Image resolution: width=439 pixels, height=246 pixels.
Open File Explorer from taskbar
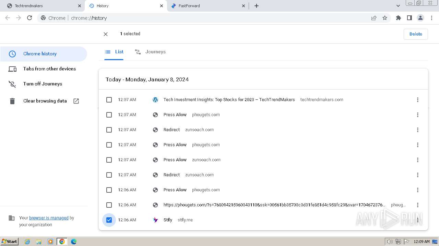39,242
